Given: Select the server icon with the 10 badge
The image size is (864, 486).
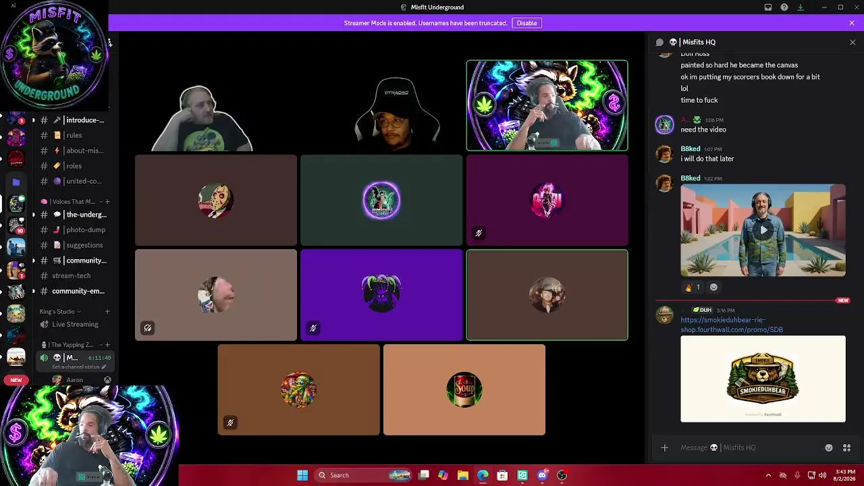Looking at the screenshot, I should pos(16,225).
